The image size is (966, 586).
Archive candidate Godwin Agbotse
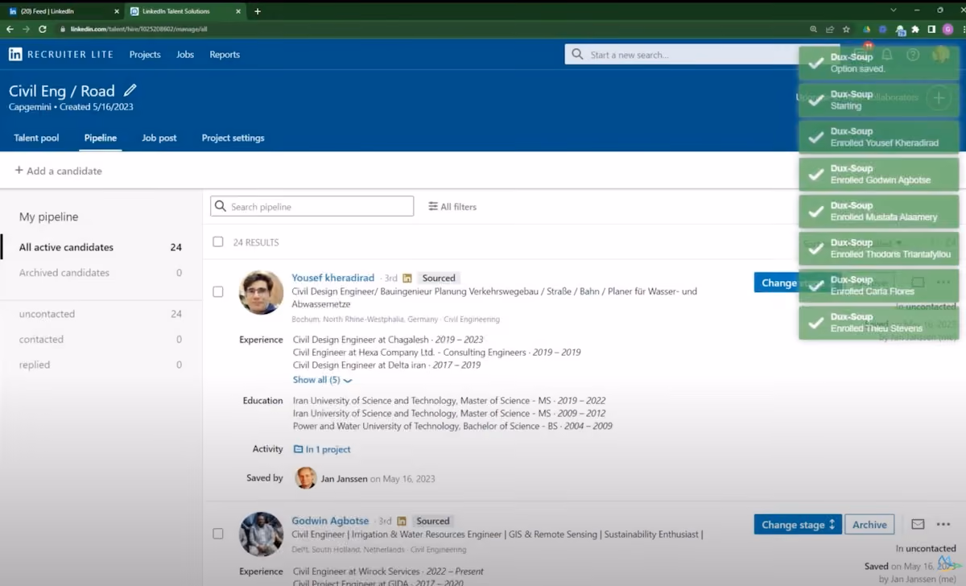point(869,524)
